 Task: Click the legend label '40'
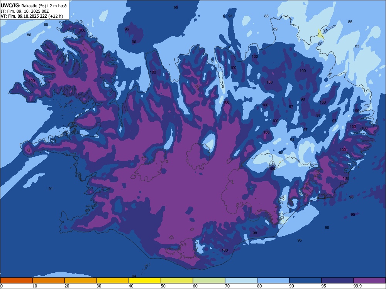131,286
